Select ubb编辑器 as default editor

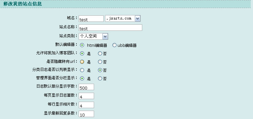click(x=114, y=45)
